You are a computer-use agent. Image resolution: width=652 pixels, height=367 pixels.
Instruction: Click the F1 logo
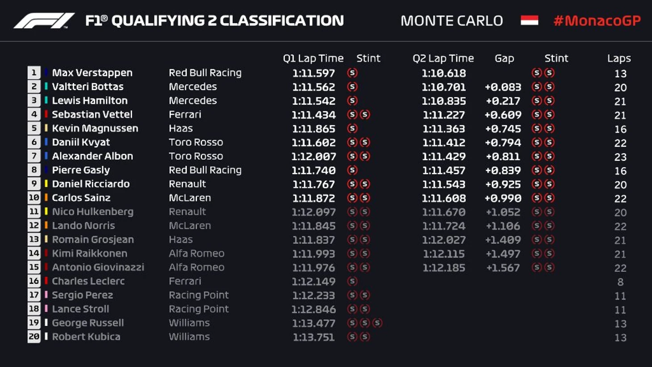coord(44,21)
